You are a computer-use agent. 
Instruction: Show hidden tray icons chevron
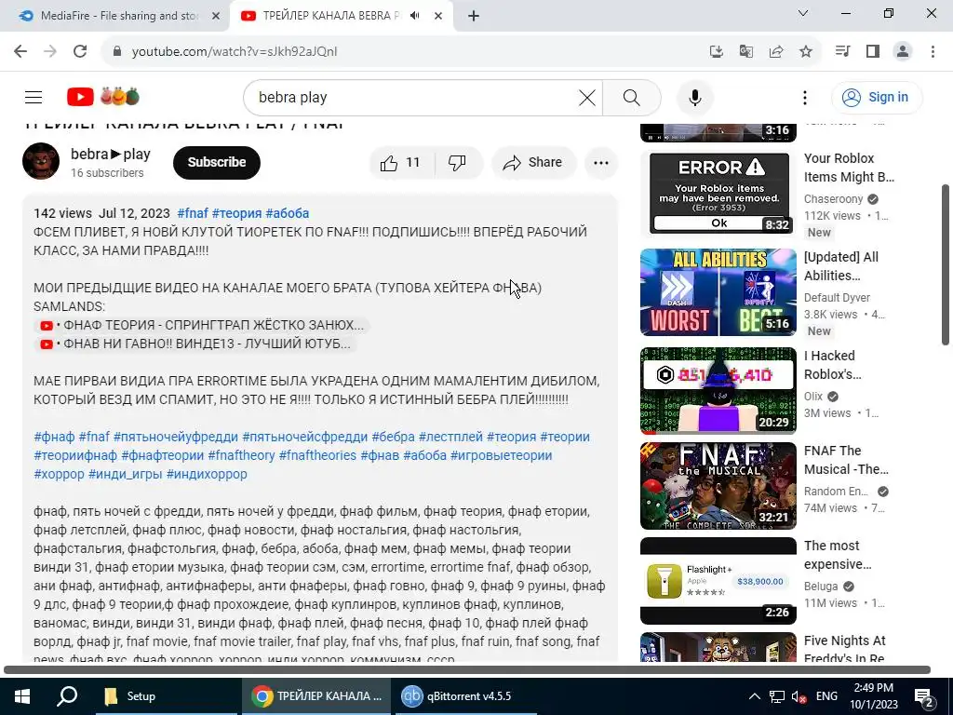click(754, 696)
